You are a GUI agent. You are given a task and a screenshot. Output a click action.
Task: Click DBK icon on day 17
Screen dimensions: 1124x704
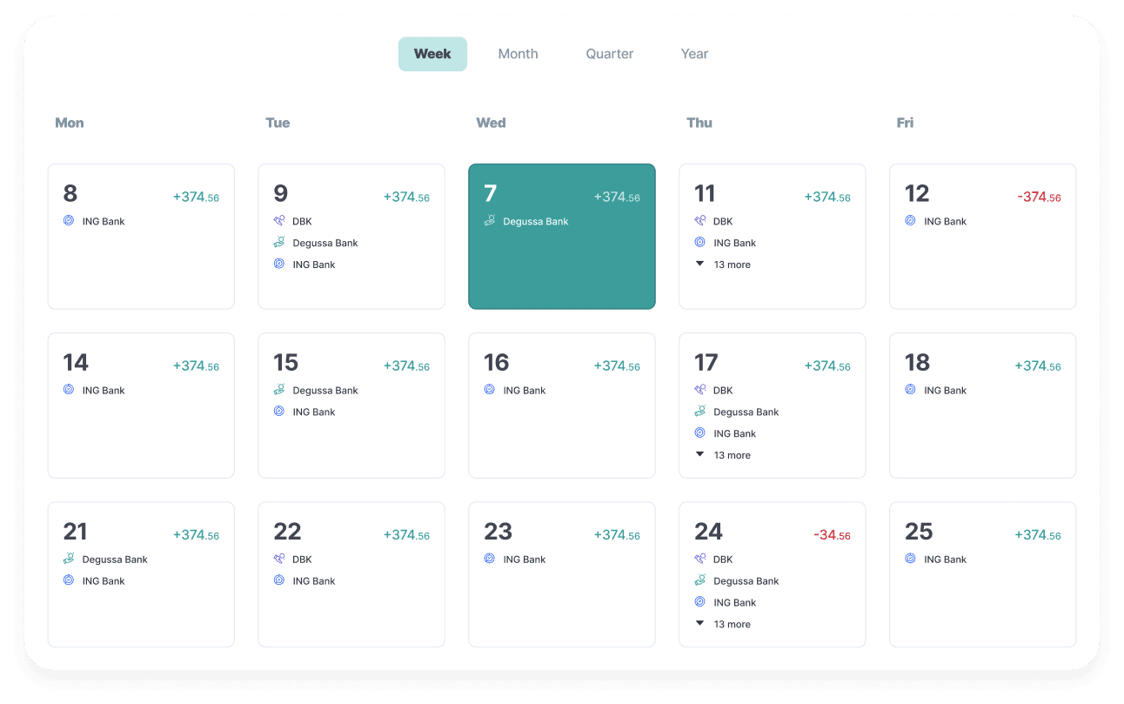click(x=700, y=390)
